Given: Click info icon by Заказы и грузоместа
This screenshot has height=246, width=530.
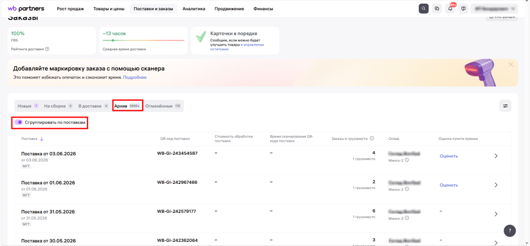Looking at the screenshot, I should pyautogui.click(x=372, y=138).
